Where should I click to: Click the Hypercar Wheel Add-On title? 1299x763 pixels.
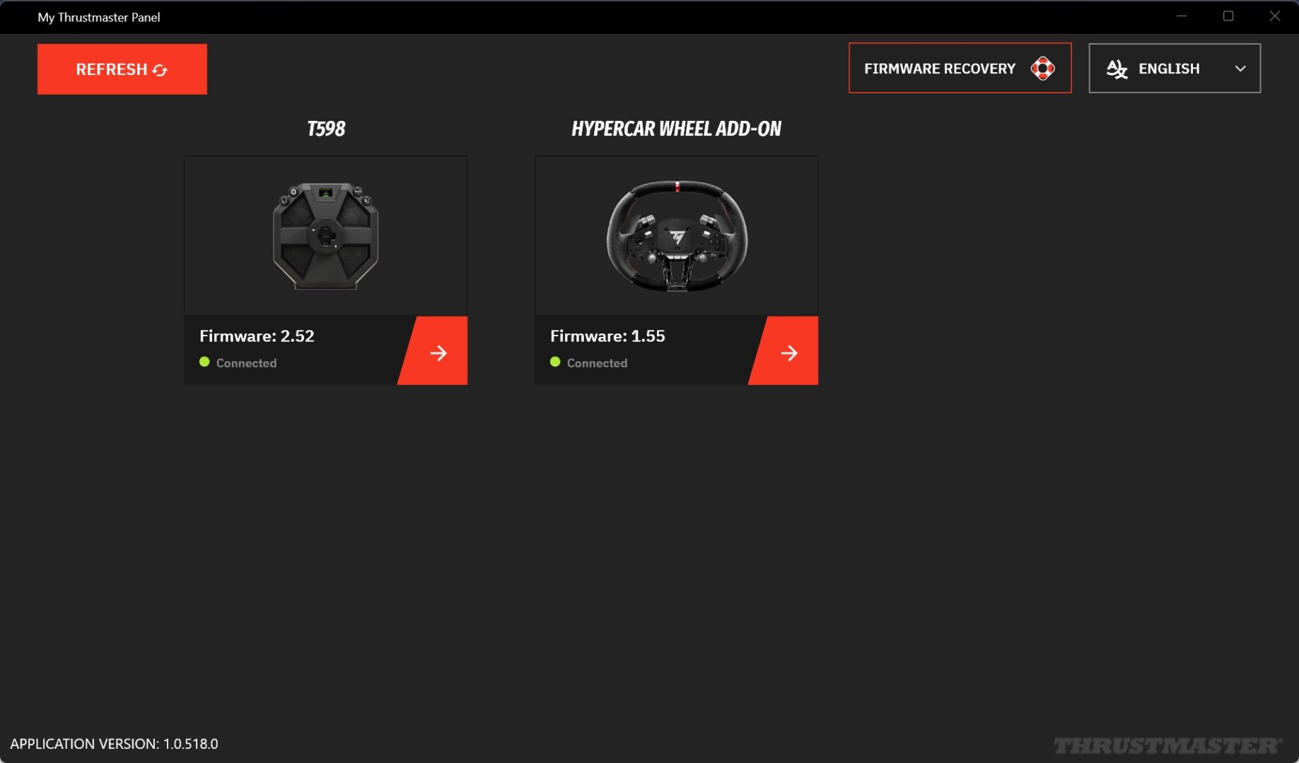click(x=676, y=129)
